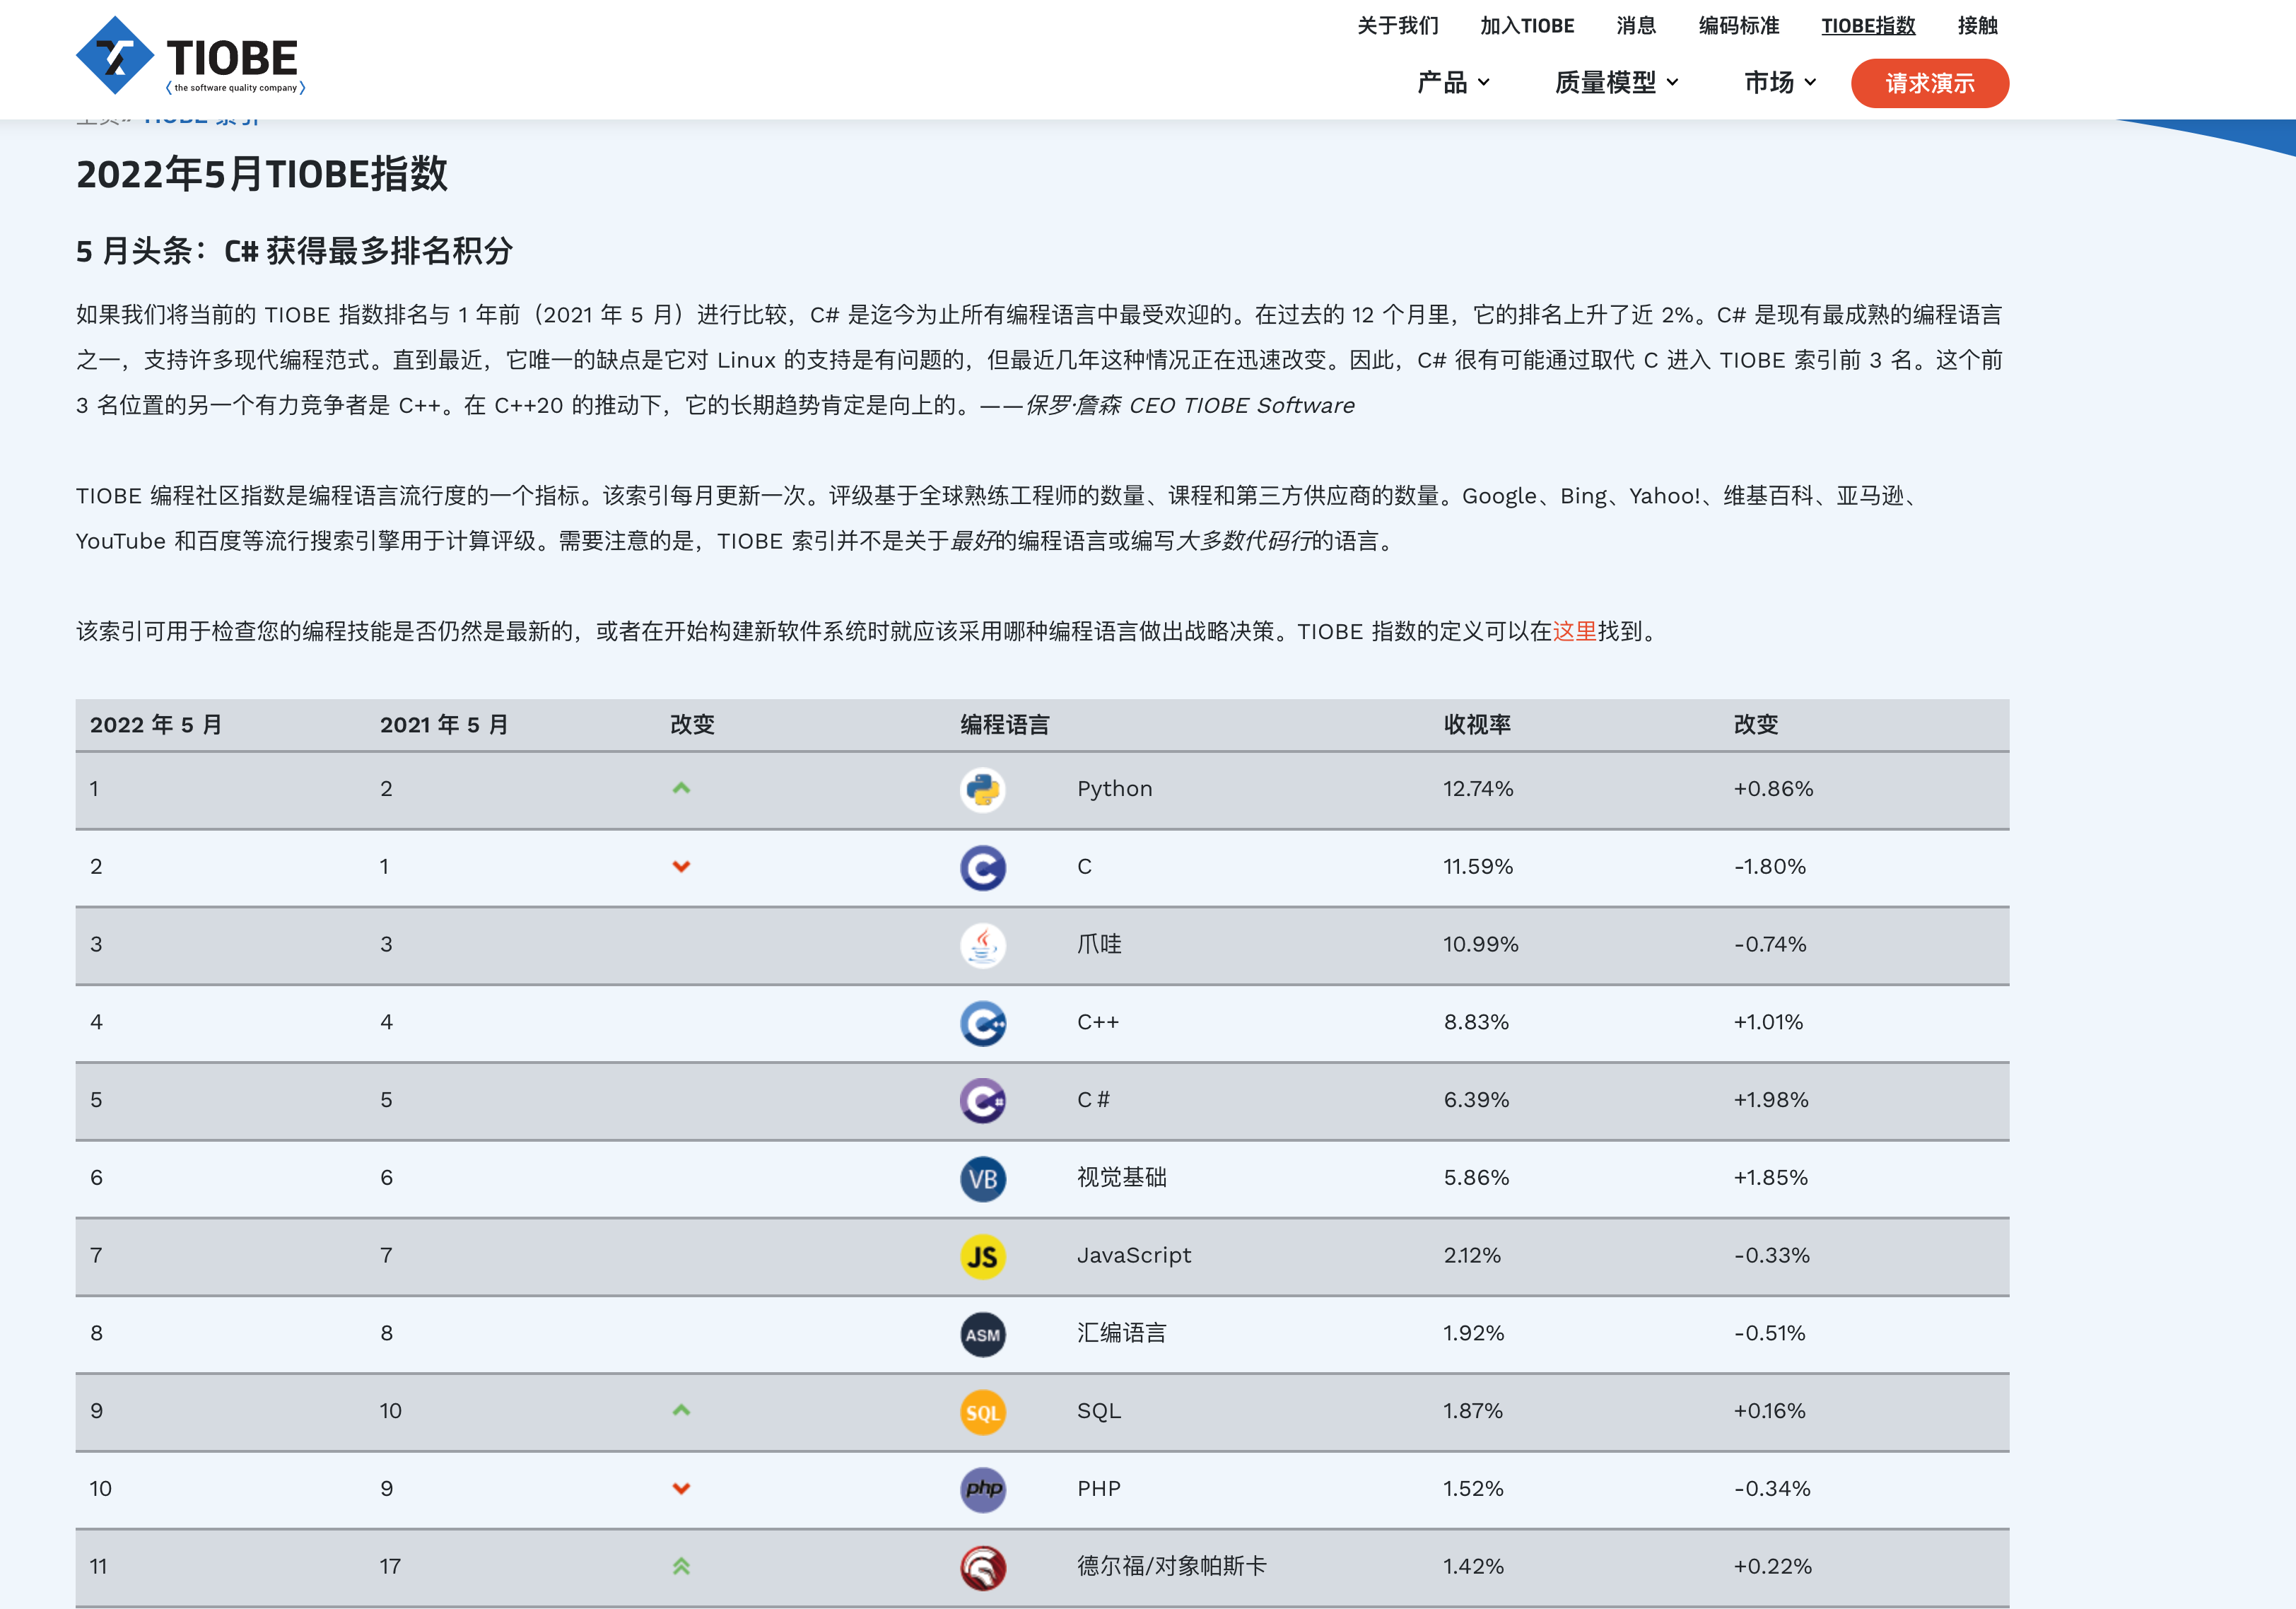Click the ASM assembly language icon
This screenshot has height=1609, width=2296.
(982, 1334)
